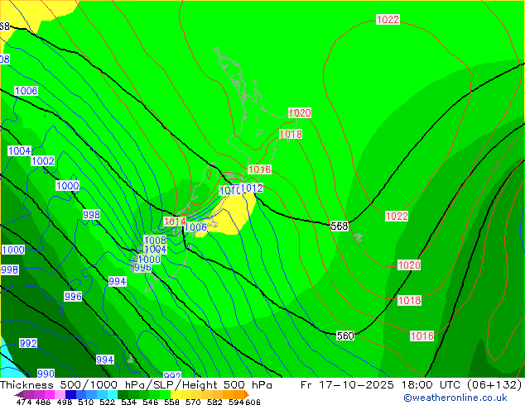Click the 558 legend value
Image resolution: width=525 pixels, height=405 pixels.
[x=171, y=402]
